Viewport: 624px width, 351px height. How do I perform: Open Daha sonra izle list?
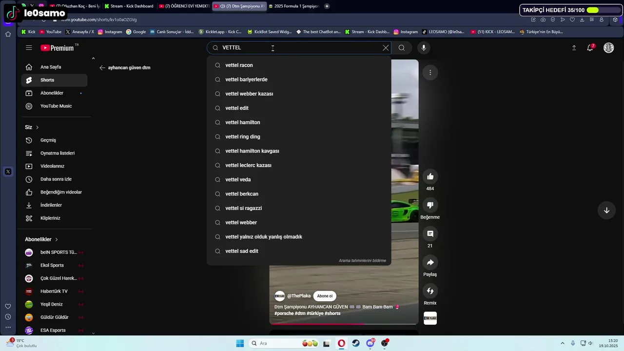(x=55, y=179)
